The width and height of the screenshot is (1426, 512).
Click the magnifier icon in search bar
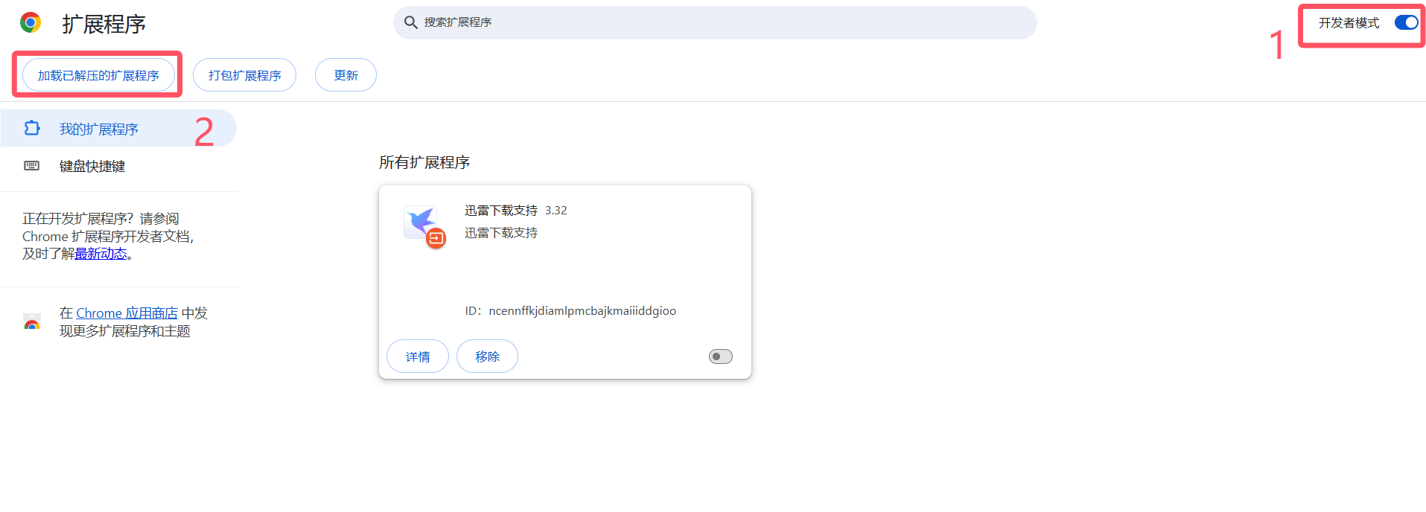click(x=410, y=22)
